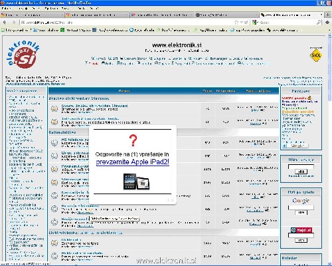The image size is (332, 266).
Task: Click the yellow SiOL diamond badge
Action: coord(316,55)
